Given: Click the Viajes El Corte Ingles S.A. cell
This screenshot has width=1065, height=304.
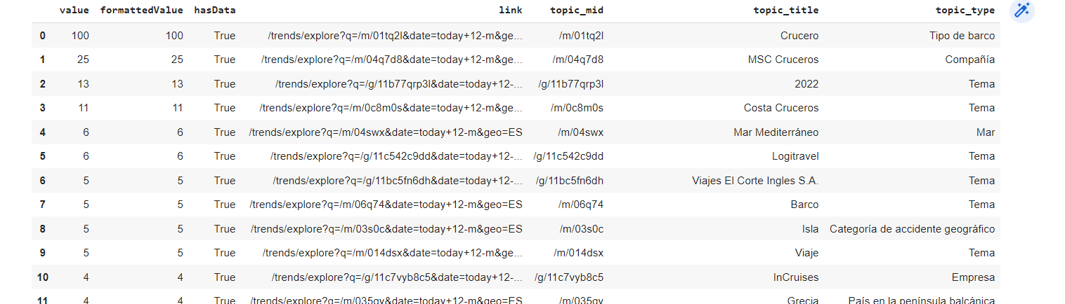Looking at the screenshot, I should click(x=755, y=181).
